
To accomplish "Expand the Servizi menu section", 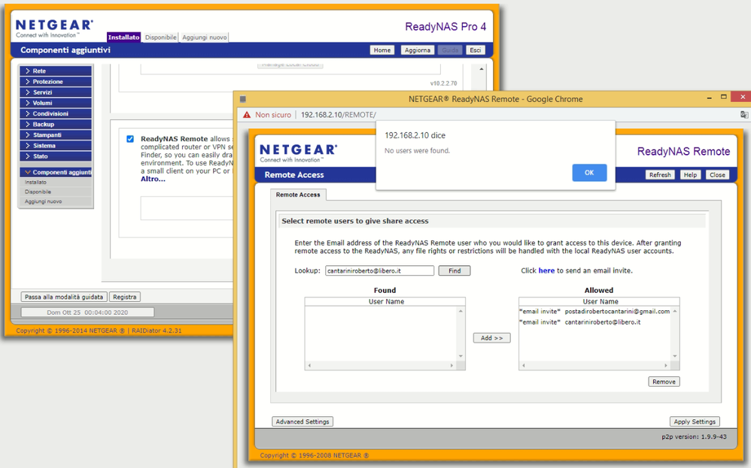I will pyautogui.click(x=56, y=92).
